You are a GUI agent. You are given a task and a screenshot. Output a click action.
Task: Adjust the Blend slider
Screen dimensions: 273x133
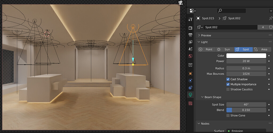pyautogui.click(x=246, y=110)
